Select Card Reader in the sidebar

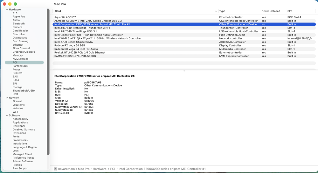click(x=20, y=31)
